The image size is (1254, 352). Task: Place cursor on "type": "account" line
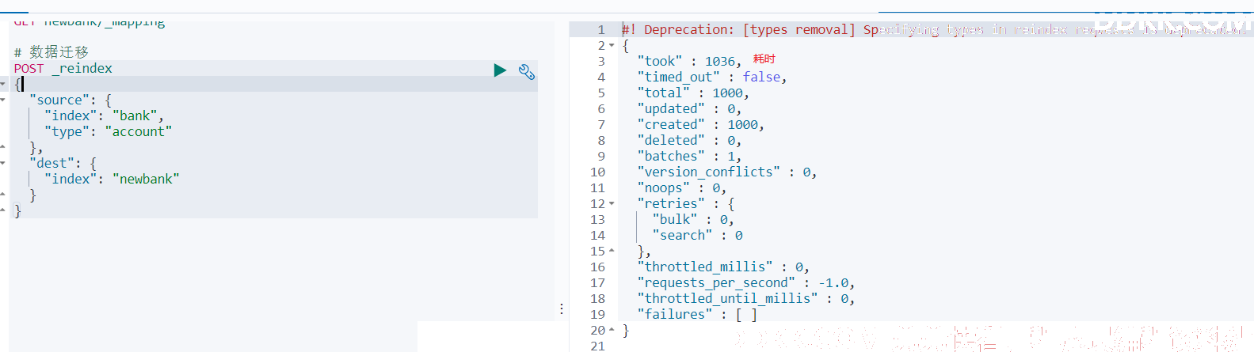(x=108, y=131)
